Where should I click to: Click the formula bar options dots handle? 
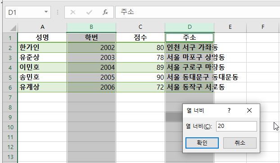58,12
